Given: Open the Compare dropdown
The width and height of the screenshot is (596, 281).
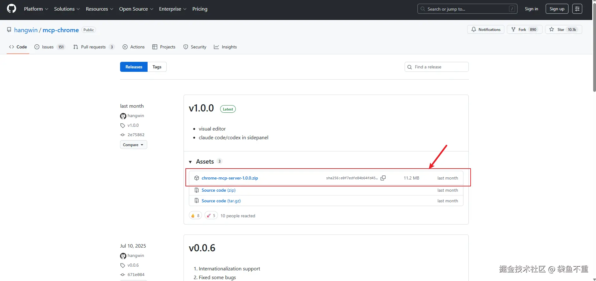Looking at the screenshot, I should [134, 145].
